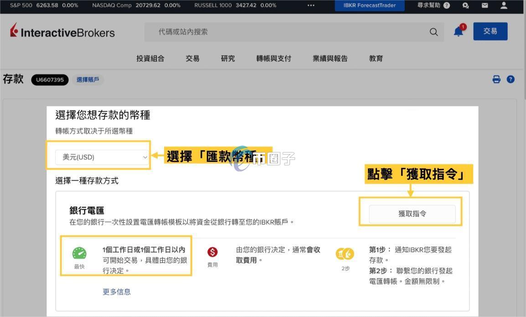Expand the ticker overflow ellipsis menu

[311, 5]
